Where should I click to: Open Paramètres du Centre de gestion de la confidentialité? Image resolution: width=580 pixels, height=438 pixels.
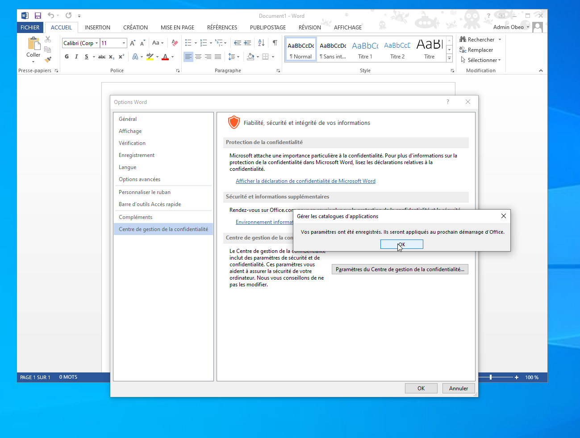400,269
